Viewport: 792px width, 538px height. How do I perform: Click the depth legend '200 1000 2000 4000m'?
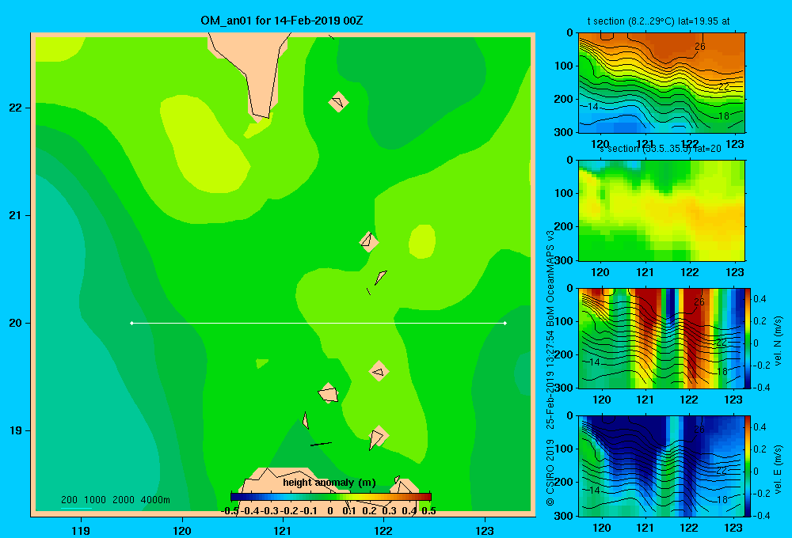(x=115, y=500)
